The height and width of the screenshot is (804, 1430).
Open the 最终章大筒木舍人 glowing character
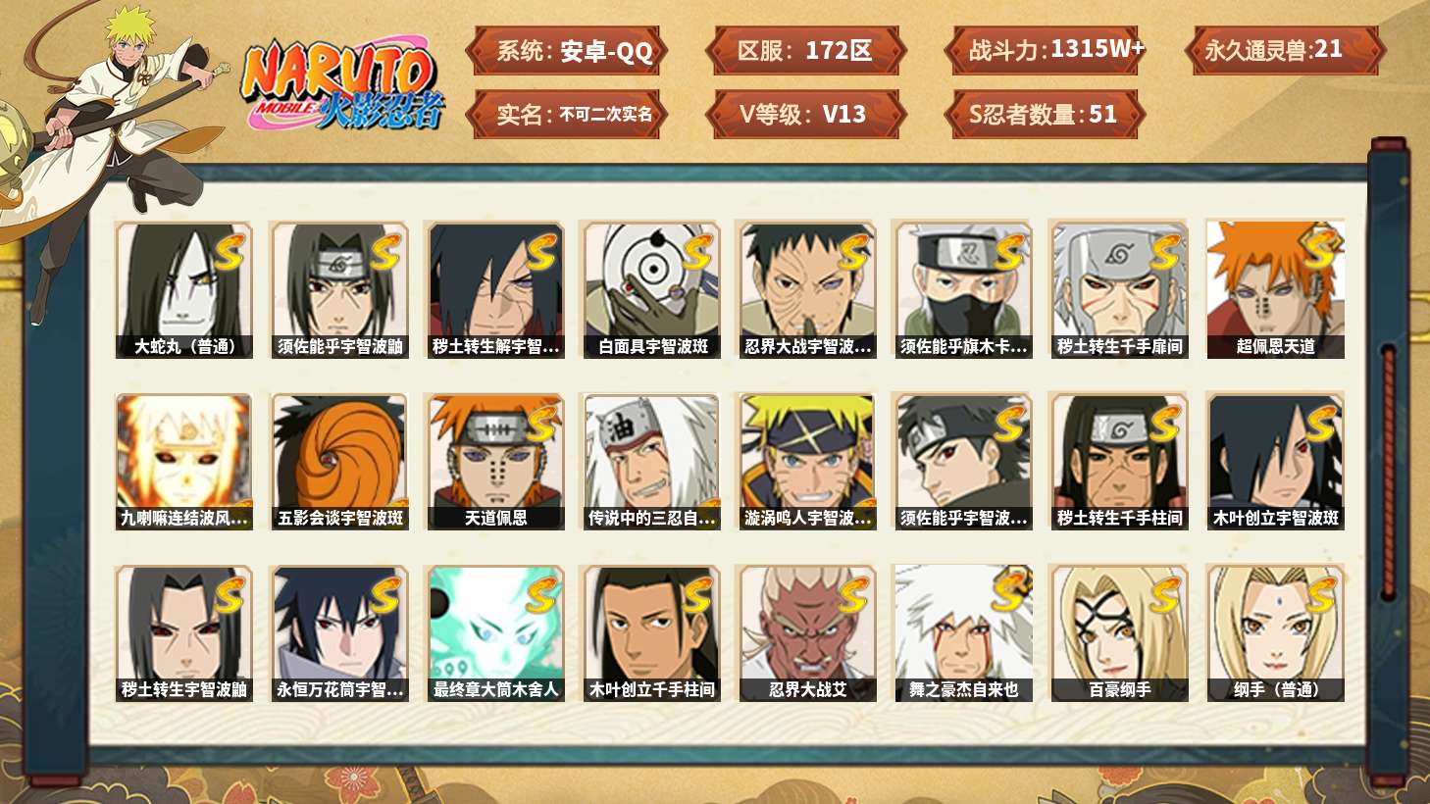pyautogui.click(x=495, y=633)
